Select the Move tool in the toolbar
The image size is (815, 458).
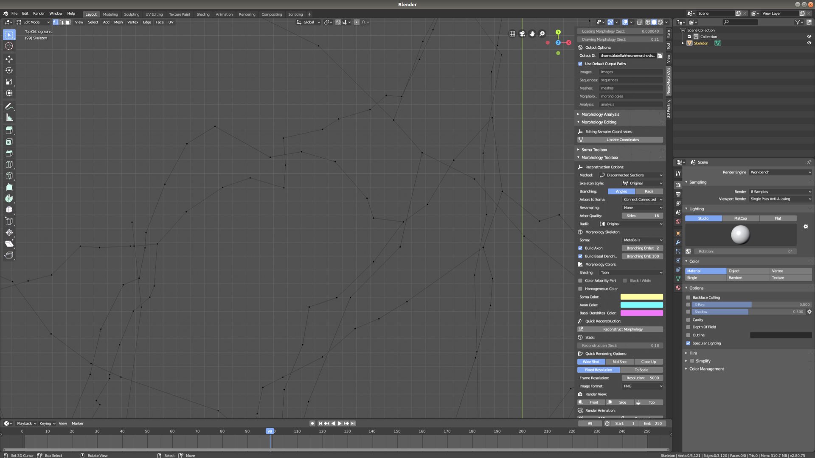click(x=9, y=59)
